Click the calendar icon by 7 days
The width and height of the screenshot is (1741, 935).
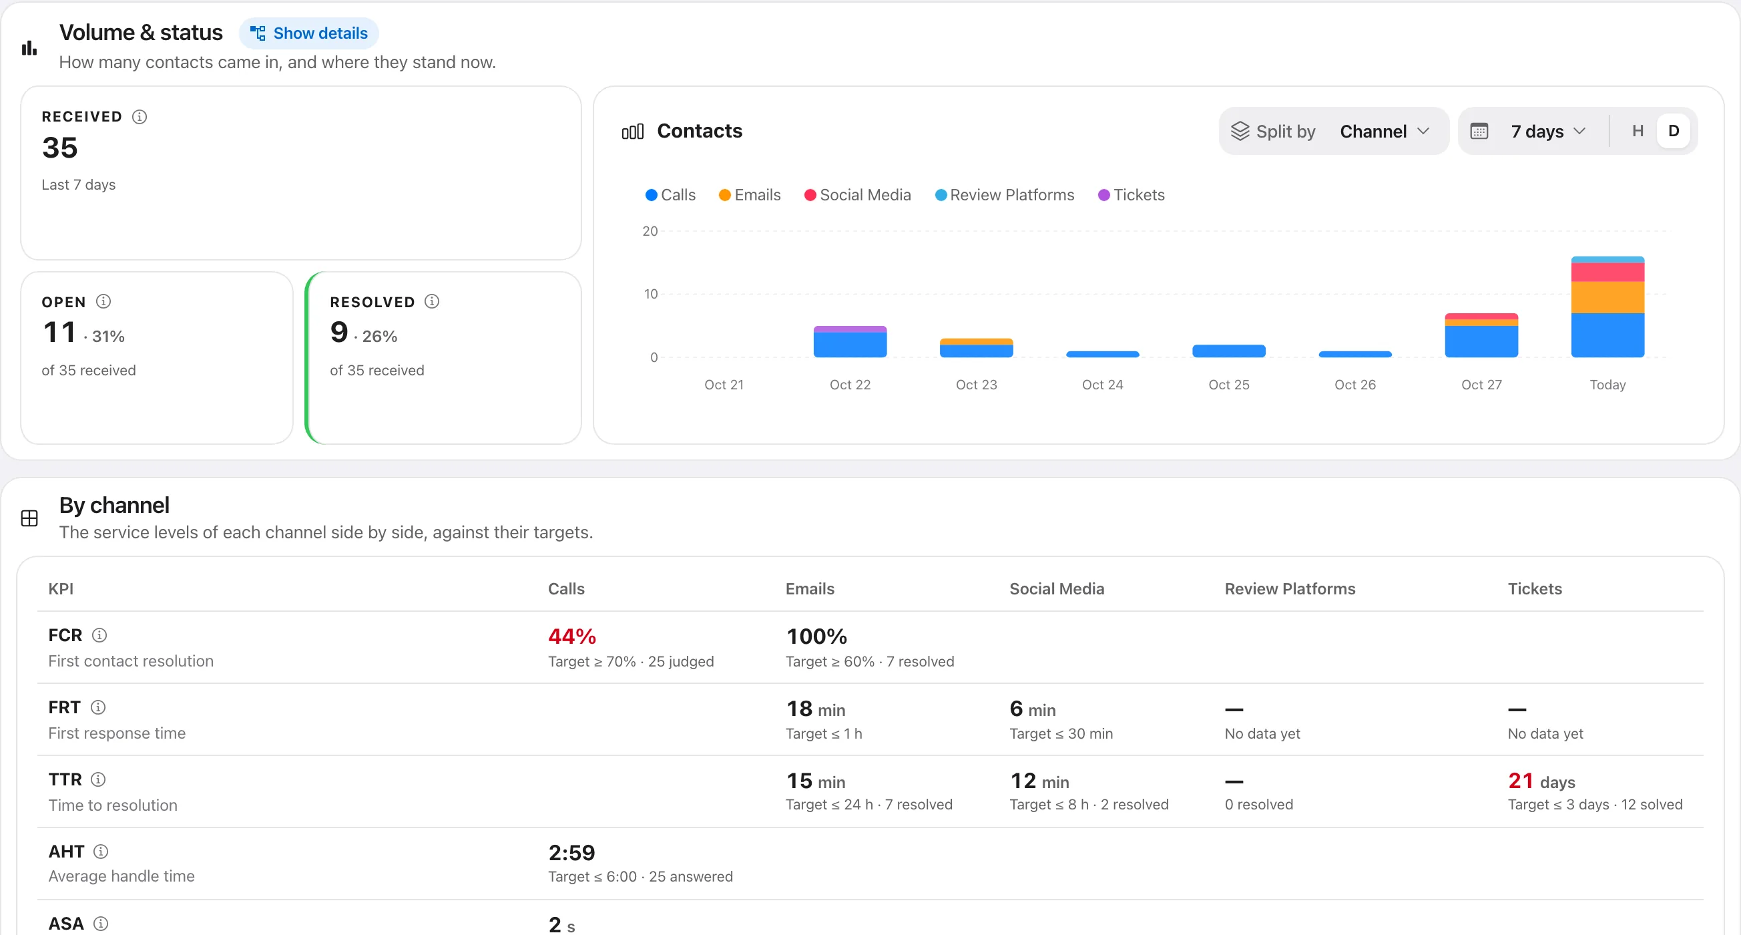pyautogui.click(x=1479, y=131)
